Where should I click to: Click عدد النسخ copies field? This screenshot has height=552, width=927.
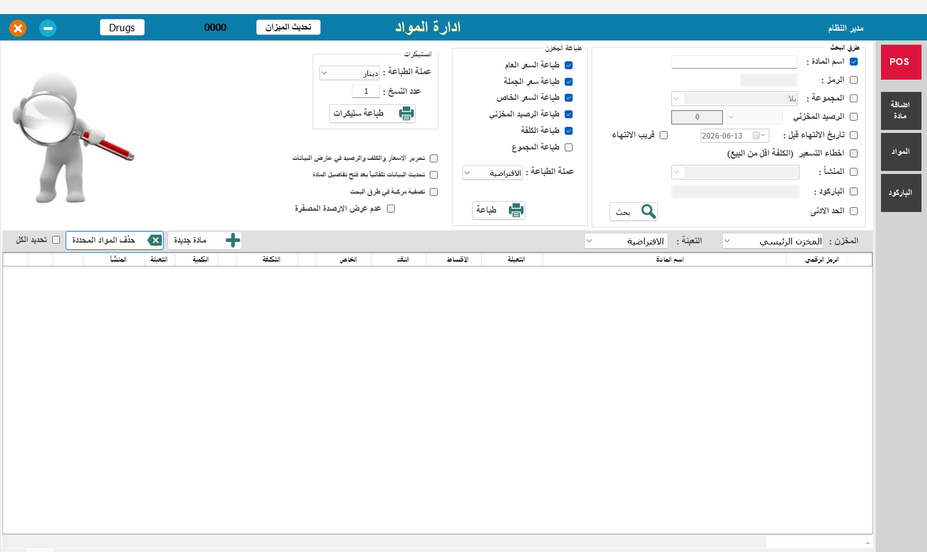[x=366, y=91]
